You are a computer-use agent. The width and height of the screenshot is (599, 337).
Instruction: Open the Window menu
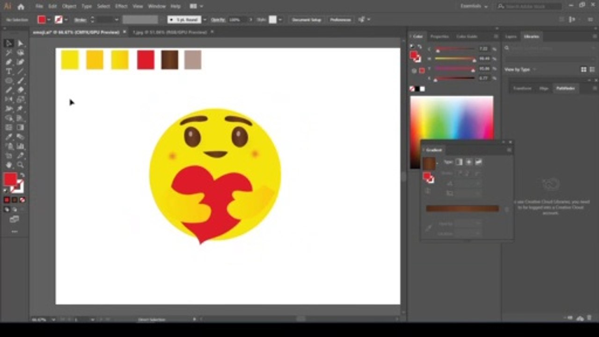click(x=157, y=7)
